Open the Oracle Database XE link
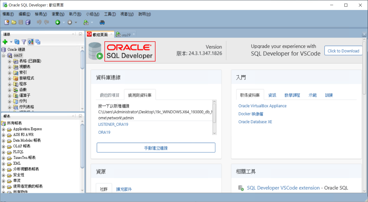Screen dimensions: 368x202 [x=255, y=122]
